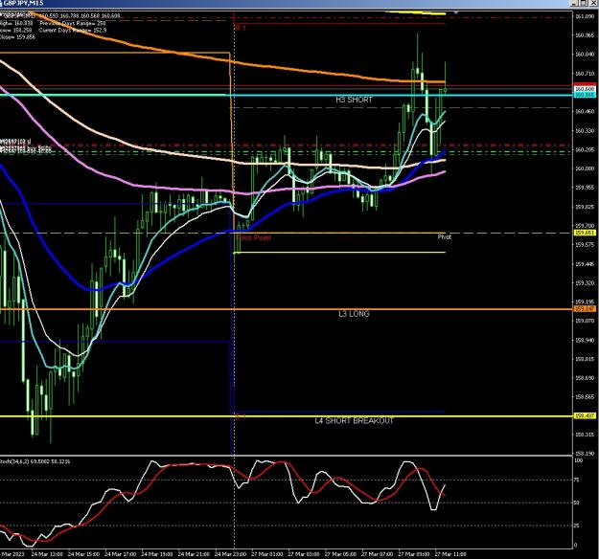Click the 27 Mar 07:00 time label
The height and width of the screenshot is (559, 599).
point(377,554)
